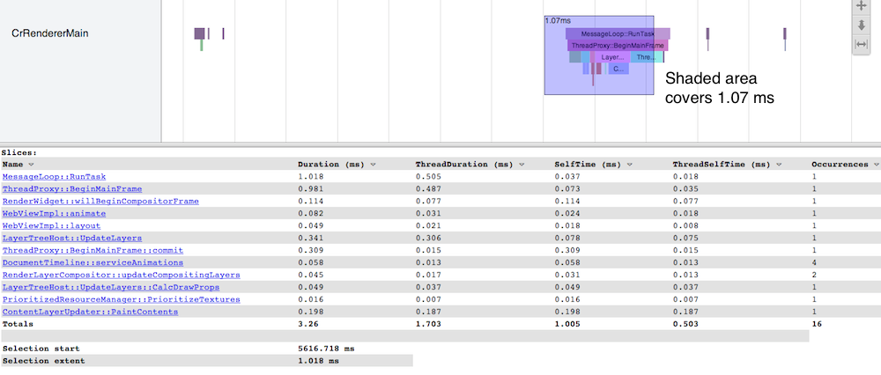
Task: Sort by Occurrences column arrow
Action: click(x=875, y=164)
